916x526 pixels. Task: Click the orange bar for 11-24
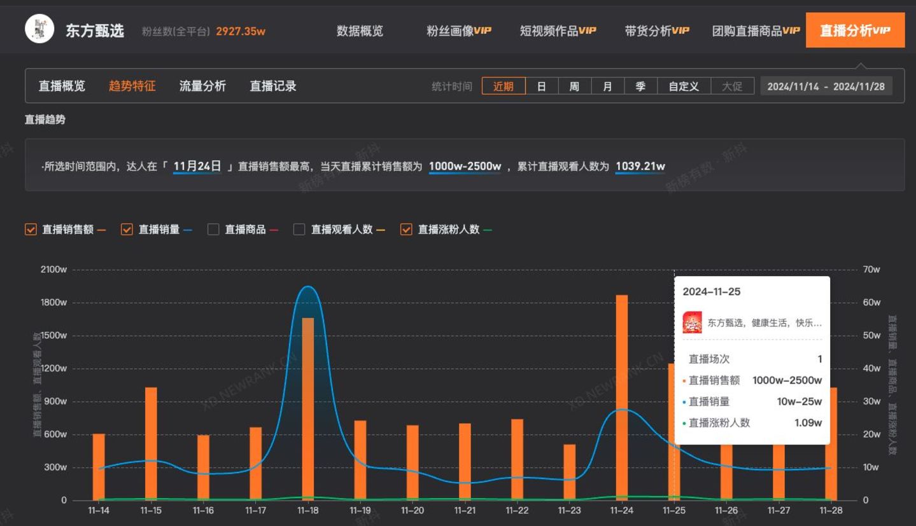622,398
